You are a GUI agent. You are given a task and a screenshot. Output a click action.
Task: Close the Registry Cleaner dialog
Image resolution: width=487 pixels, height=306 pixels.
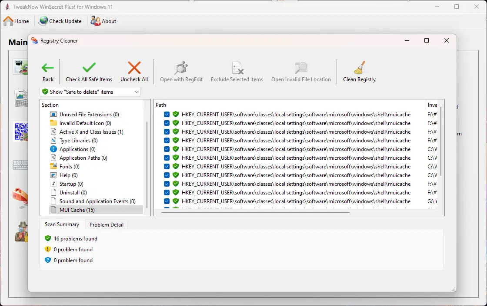tap(446, 40)
